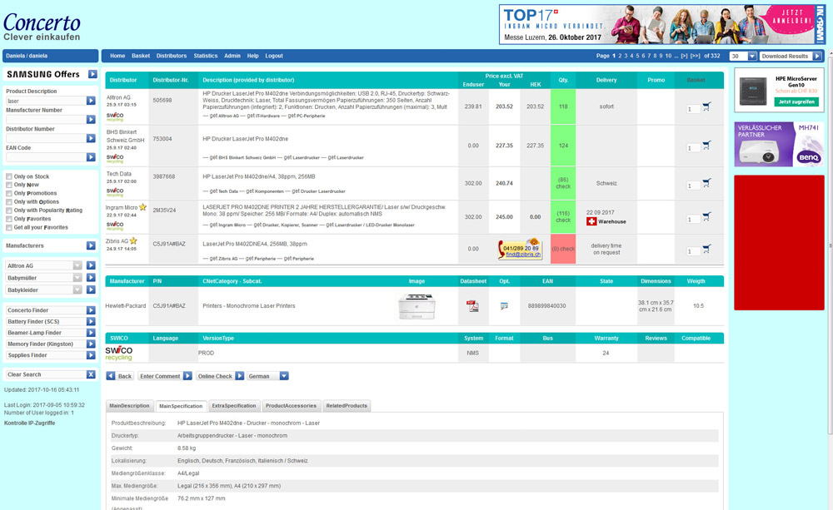
Task: Open the Admin menu
Action: point(232,56)
